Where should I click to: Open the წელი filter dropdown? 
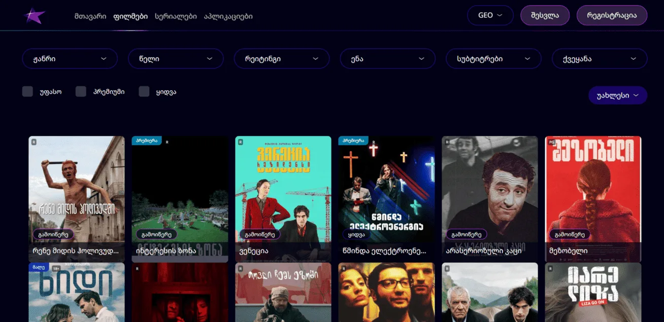tap(176, 59)
